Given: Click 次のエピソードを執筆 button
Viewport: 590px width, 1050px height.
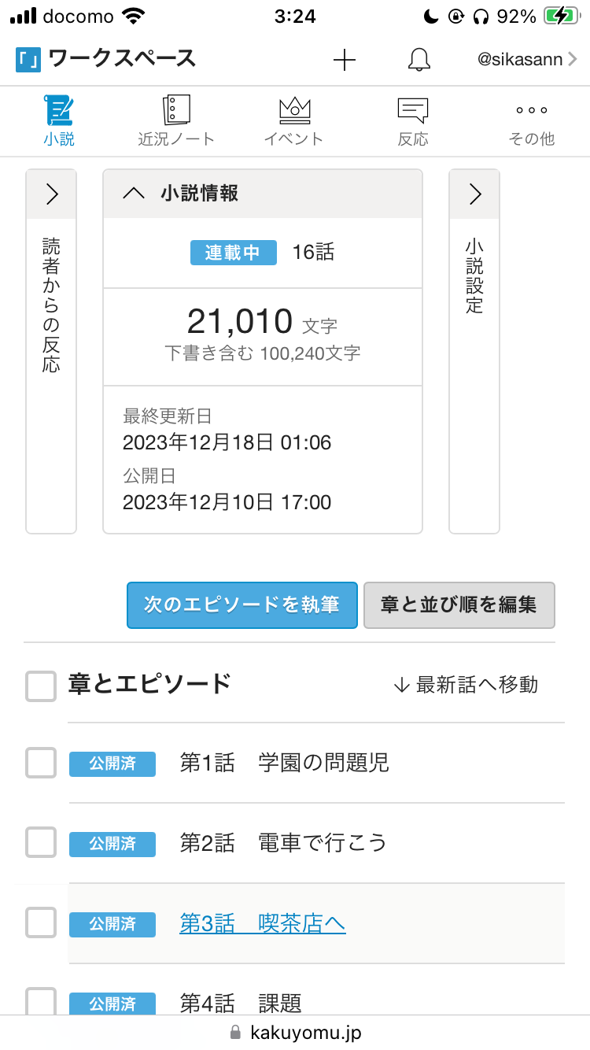Looking at the screenshot, I should 242,604.
